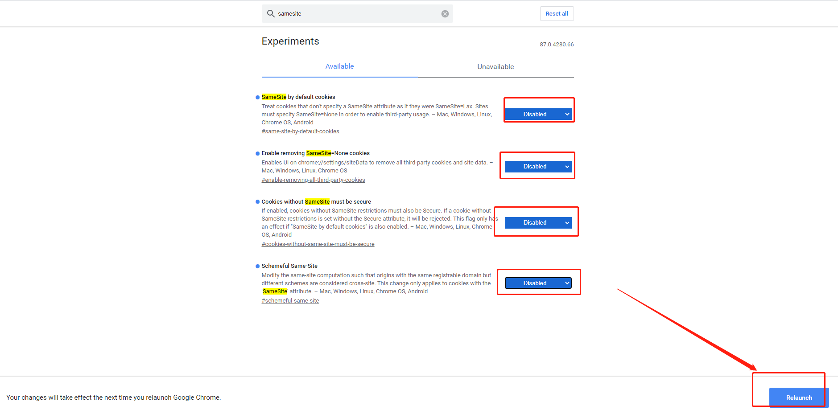Click blue dot beside Enable removing SameSite=None cookies

(257, 153)
